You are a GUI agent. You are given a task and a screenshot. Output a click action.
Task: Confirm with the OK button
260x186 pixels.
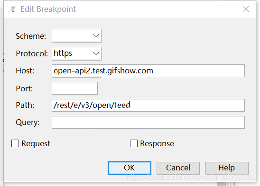130,168
